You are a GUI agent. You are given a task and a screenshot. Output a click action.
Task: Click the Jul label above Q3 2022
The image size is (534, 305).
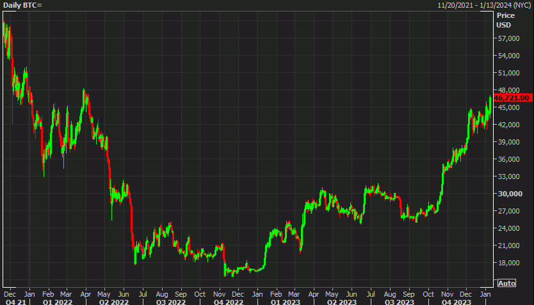pyautogui.click(x=143, y=294)
